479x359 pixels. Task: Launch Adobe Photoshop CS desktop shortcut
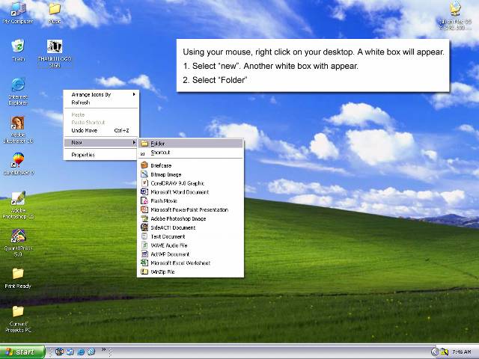[x=18, y=205]
